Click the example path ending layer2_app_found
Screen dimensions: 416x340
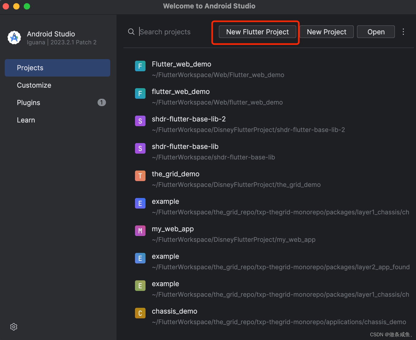coord(281,267)
